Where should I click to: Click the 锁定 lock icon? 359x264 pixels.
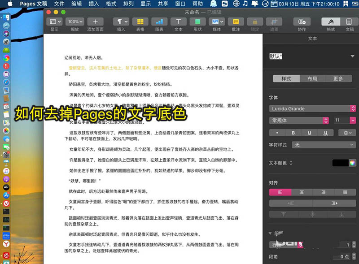(x=255, y=22)
